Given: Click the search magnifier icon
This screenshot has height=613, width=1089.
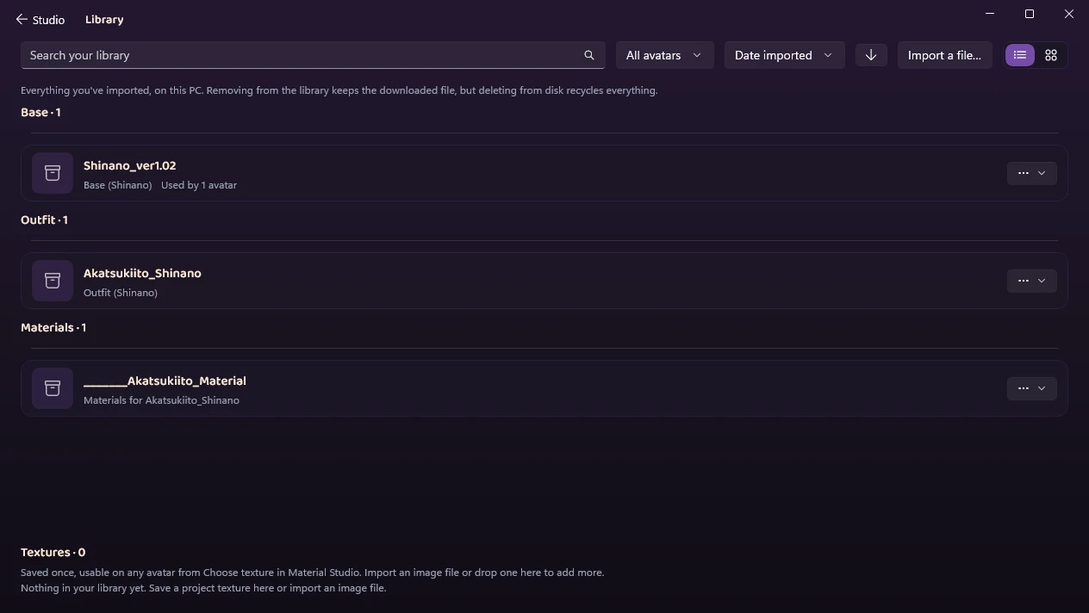Looking at the screenshot, I should pyautogui.click(x=589, y=55).
